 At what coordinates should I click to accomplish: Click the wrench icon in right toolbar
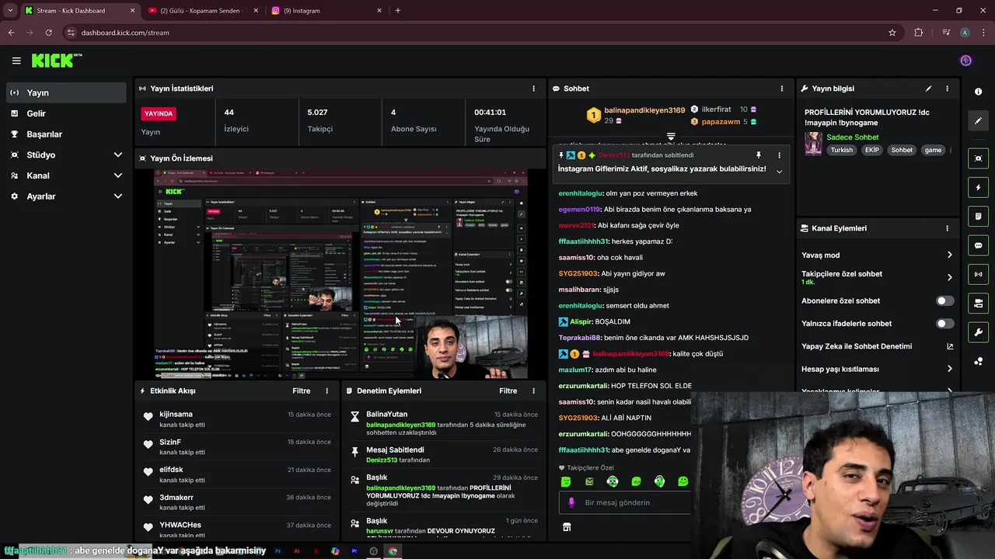978,332
